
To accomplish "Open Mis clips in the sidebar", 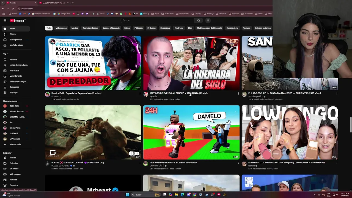I will (x=15, y=93).
